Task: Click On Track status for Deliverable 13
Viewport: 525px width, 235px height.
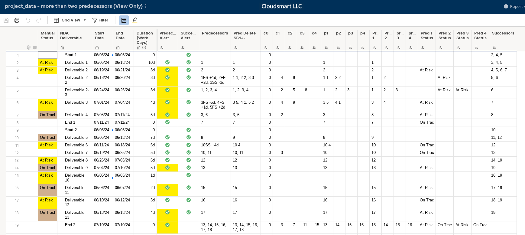Action: 47,215
